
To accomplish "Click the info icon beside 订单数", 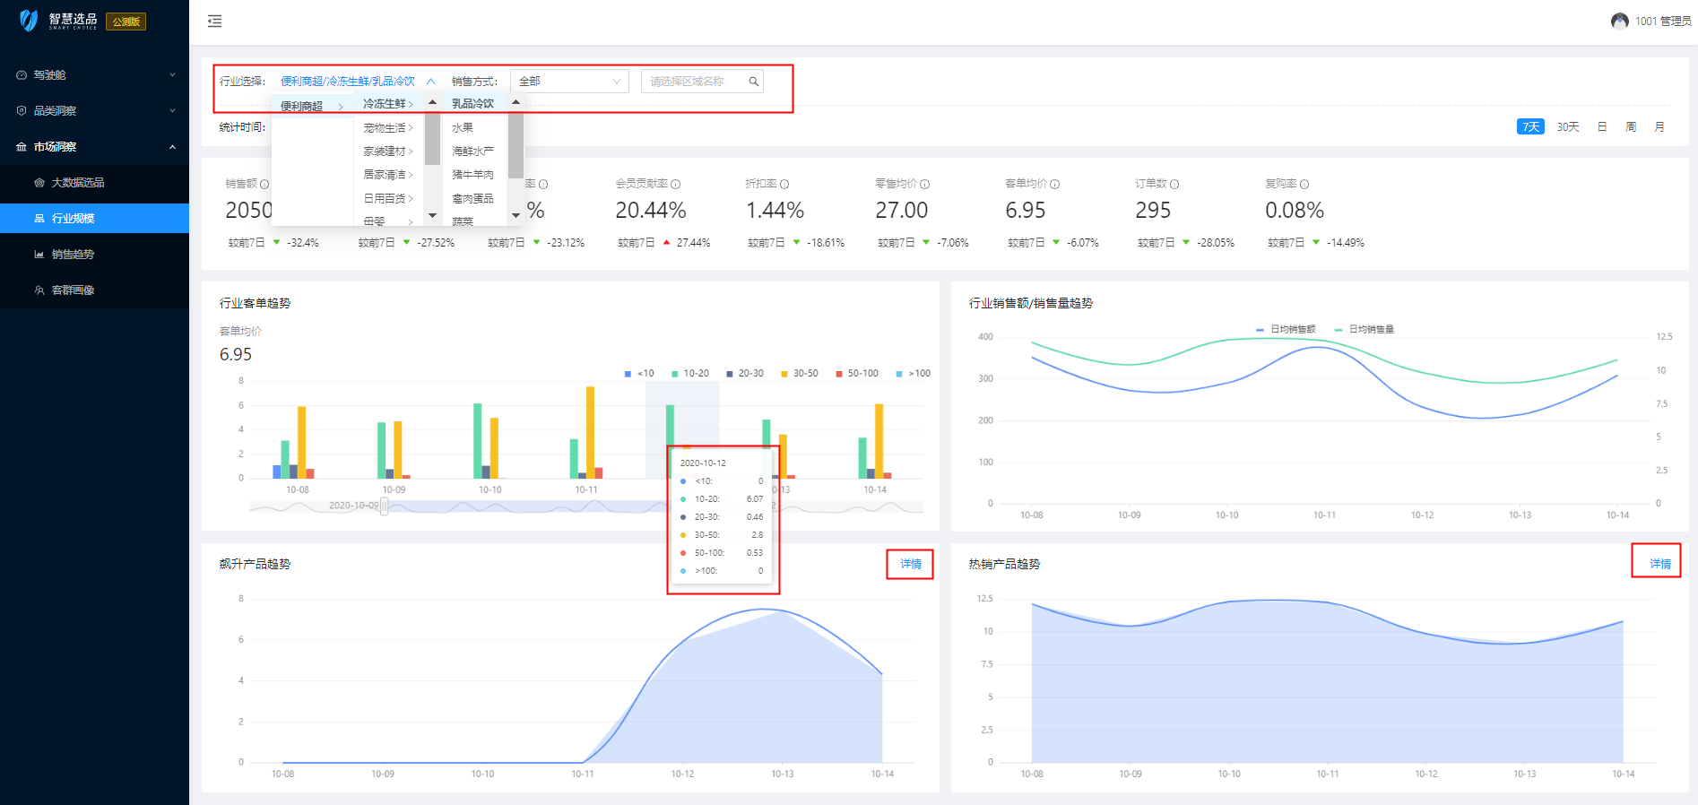I will pos(1174,184).
